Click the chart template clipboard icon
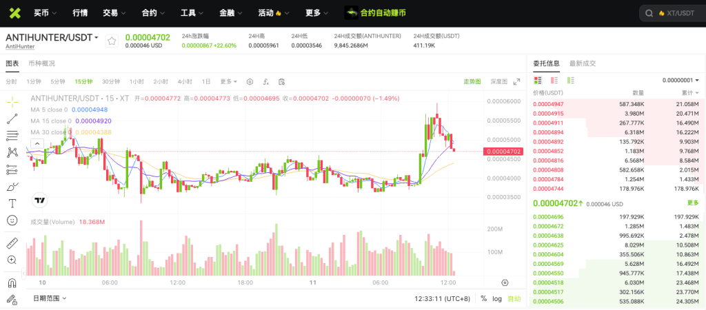The image size is (706, 310). [x=282, y=81]
